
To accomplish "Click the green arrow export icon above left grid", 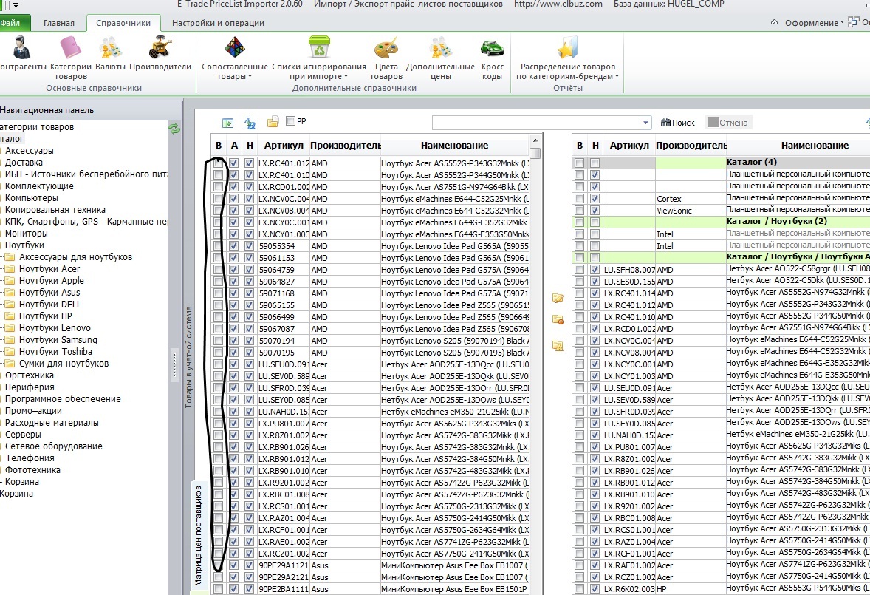I will tap(227, 123).
